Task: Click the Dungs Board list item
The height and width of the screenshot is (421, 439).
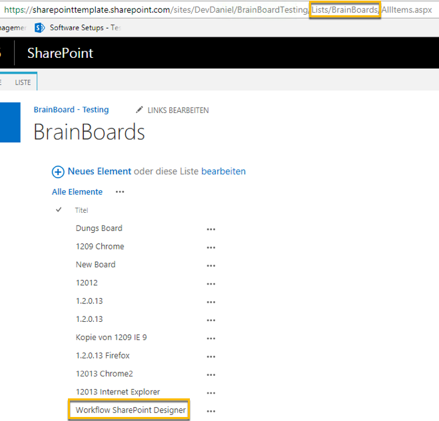Action: pos(99,228)
